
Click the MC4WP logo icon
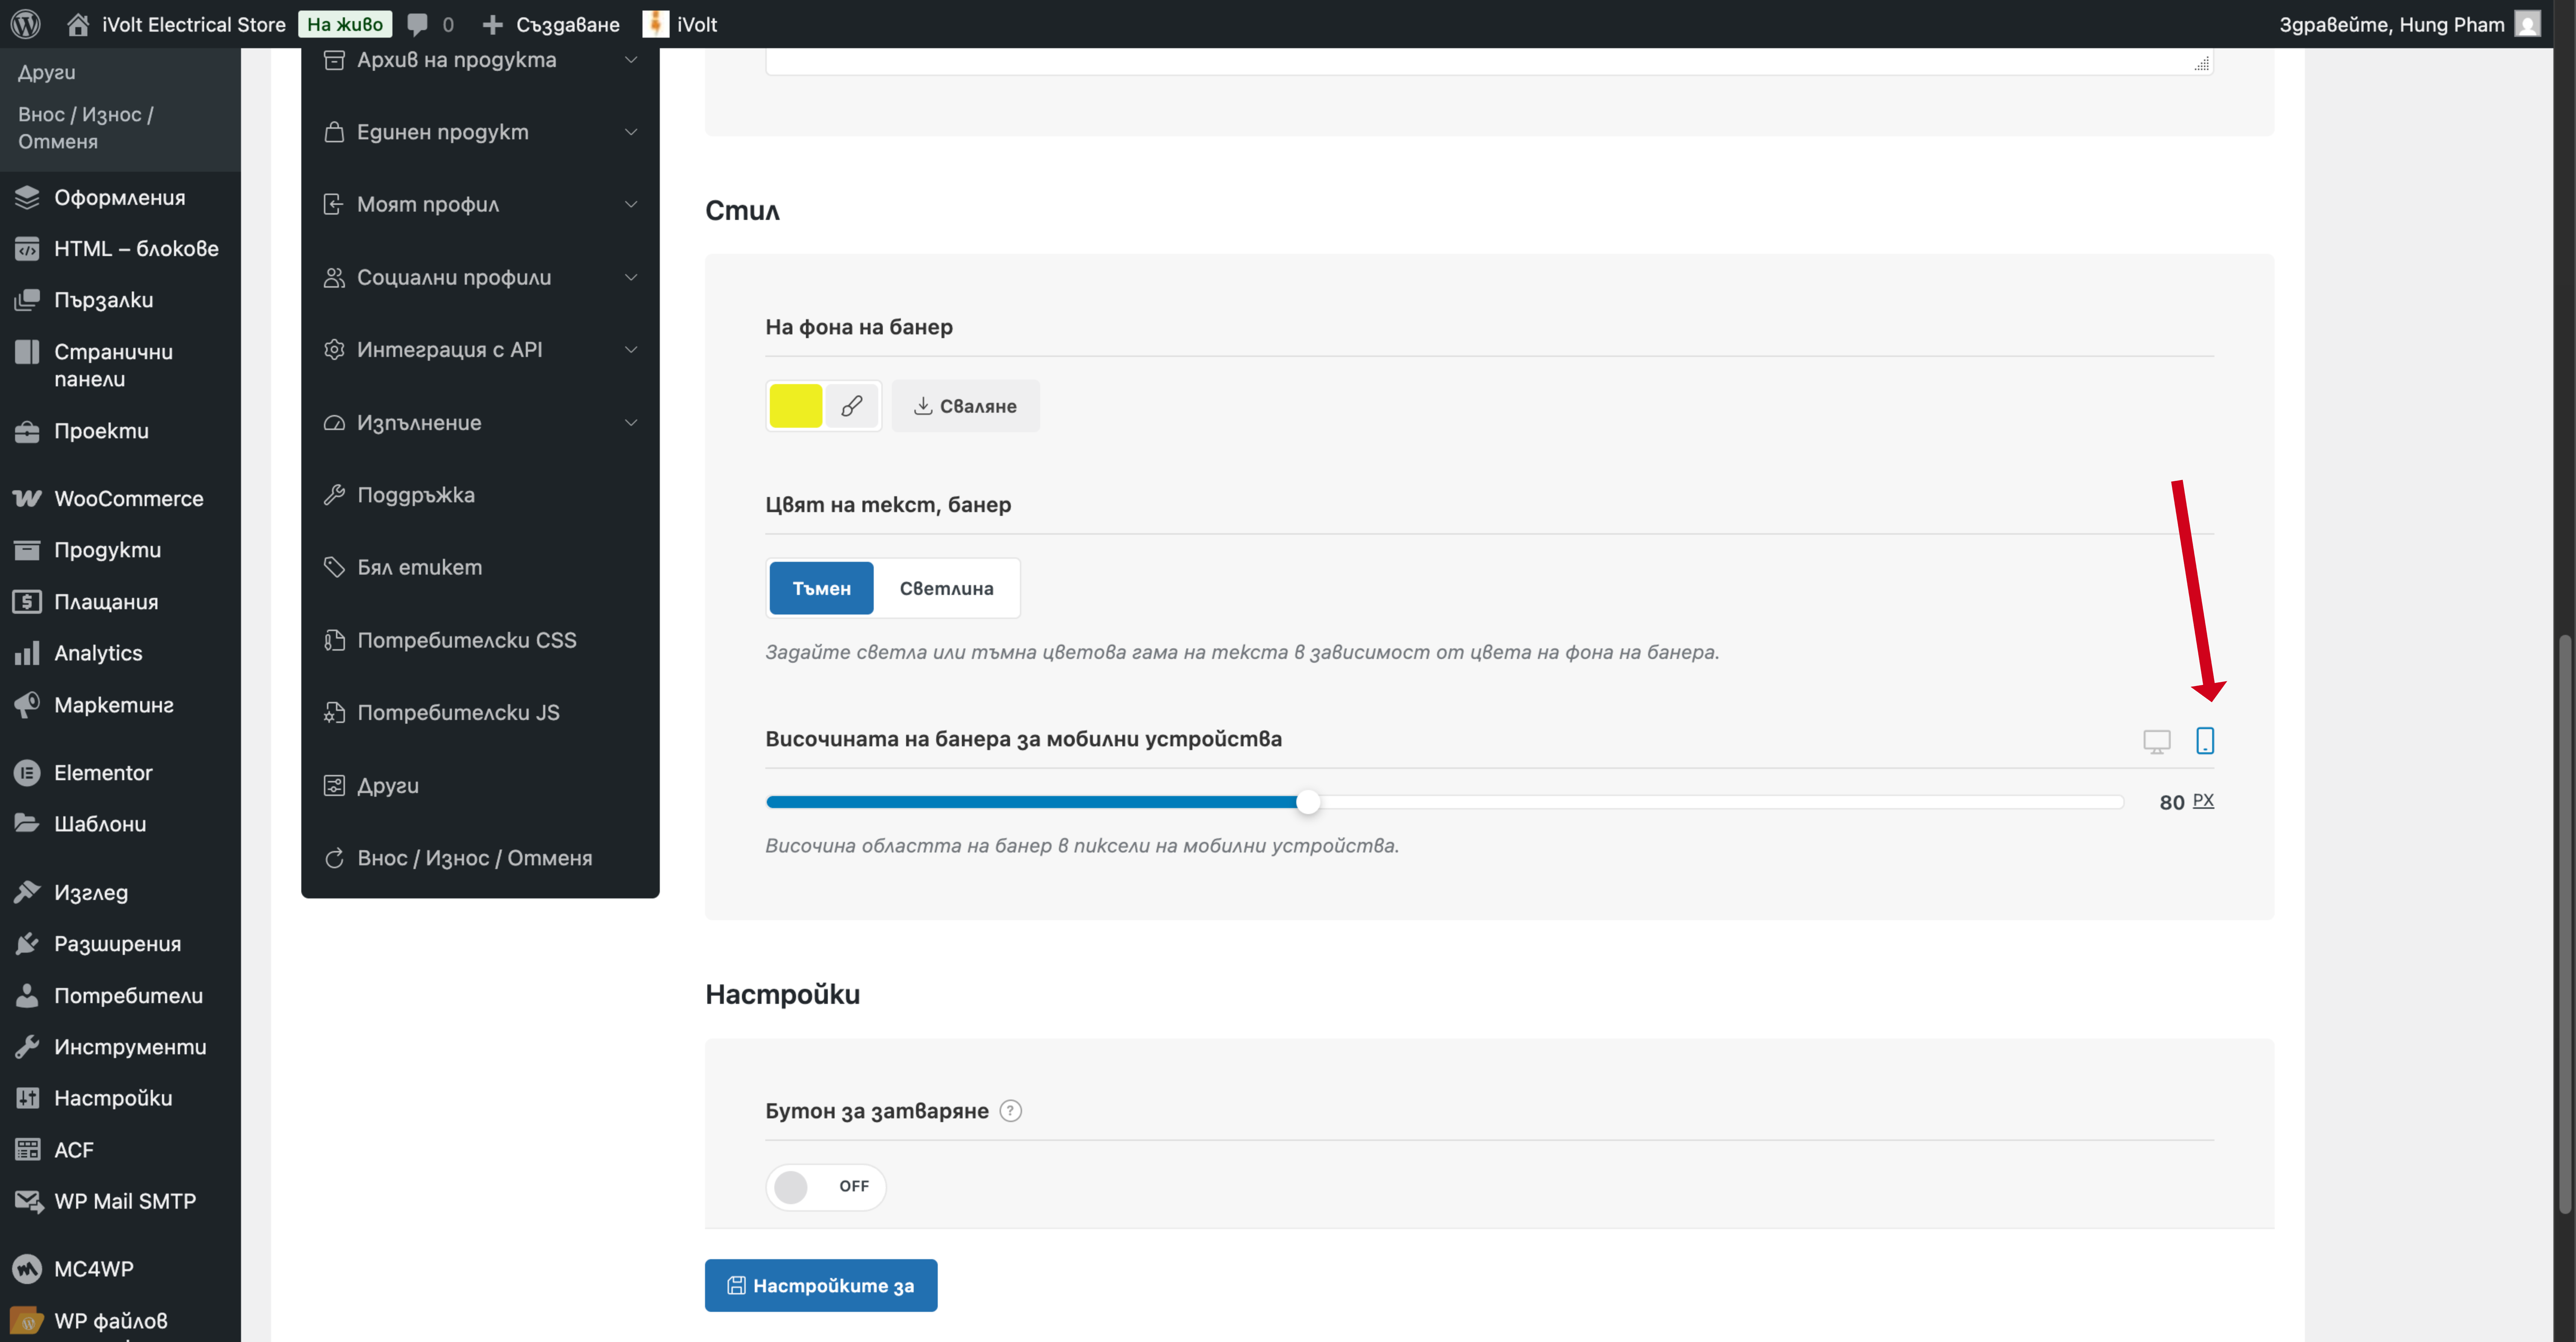coord(27,1269)
